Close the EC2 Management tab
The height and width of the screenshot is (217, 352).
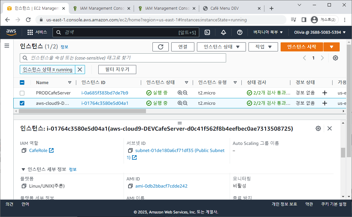(64, 8)
